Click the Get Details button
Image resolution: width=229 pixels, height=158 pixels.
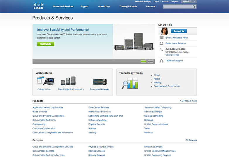tap(46, 44)
